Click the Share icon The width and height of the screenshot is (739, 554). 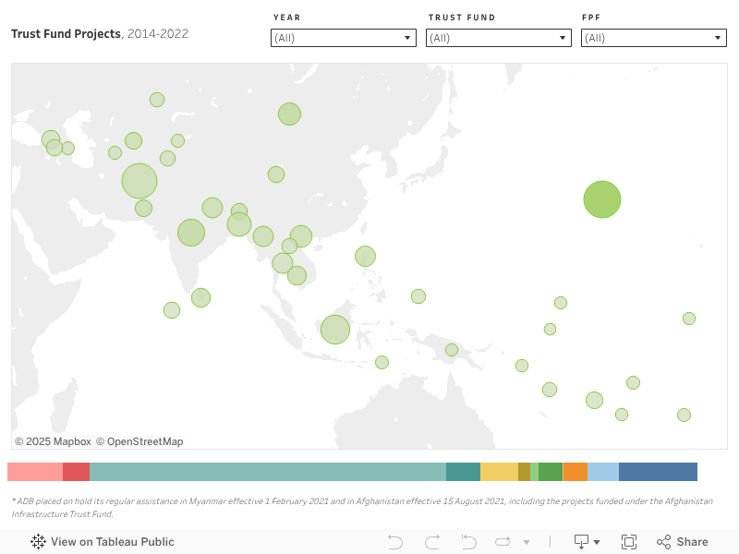683,542
